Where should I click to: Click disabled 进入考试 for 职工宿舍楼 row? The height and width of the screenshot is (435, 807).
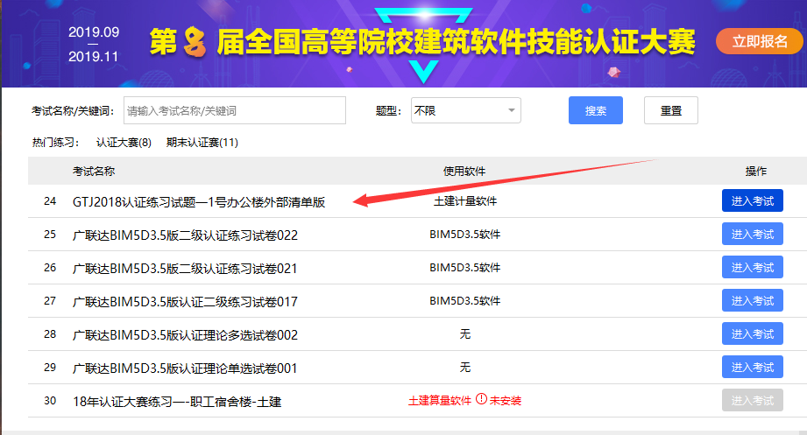[x=753, y=400]
